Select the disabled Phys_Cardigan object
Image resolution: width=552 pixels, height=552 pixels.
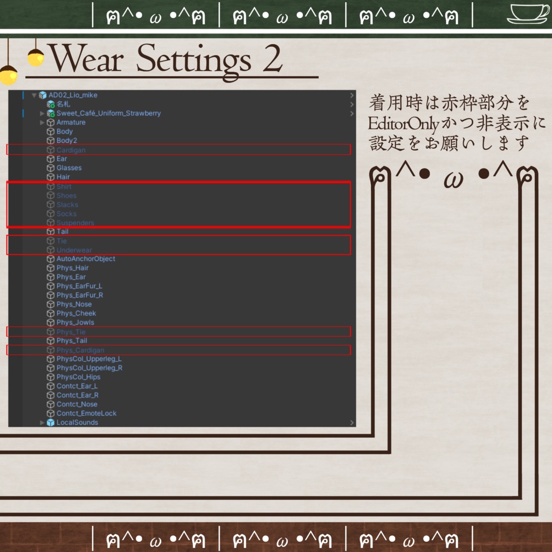[80, 350]
